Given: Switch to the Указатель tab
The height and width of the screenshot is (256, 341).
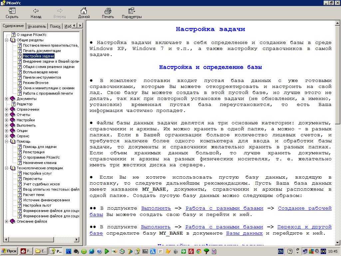Looking at the screenshot, I should pos(37,26).
